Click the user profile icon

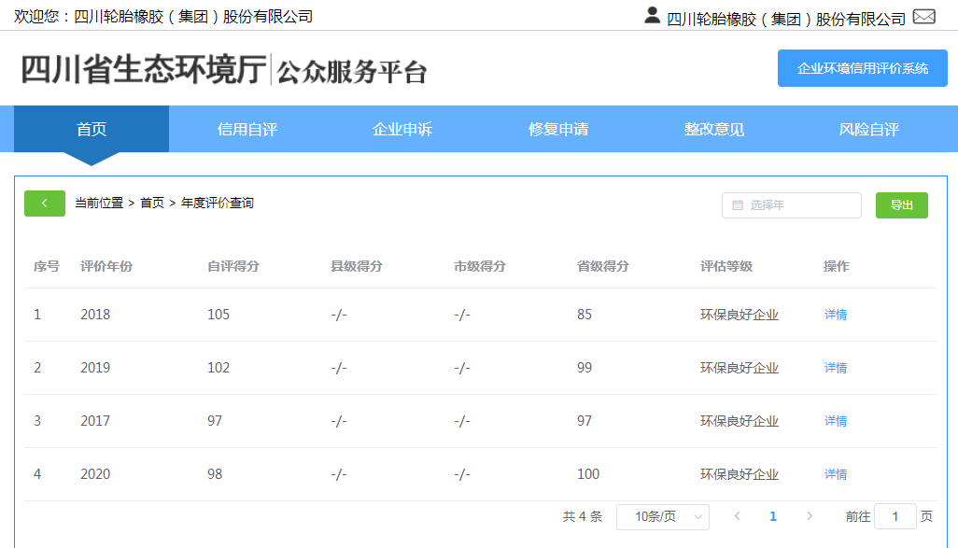652,15
